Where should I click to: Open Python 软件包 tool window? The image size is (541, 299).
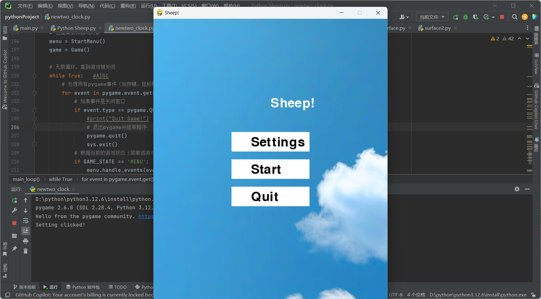[x=83, y=287]
